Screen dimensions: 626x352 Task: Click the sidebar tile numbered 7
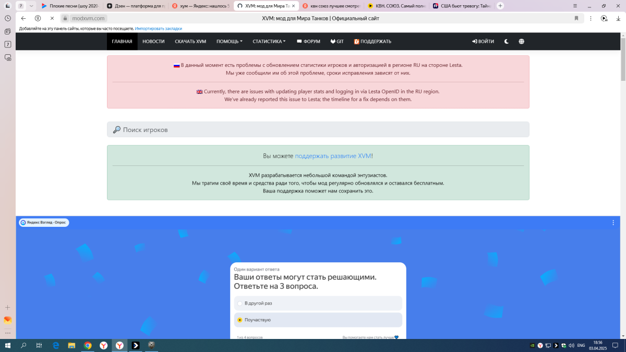7,44
